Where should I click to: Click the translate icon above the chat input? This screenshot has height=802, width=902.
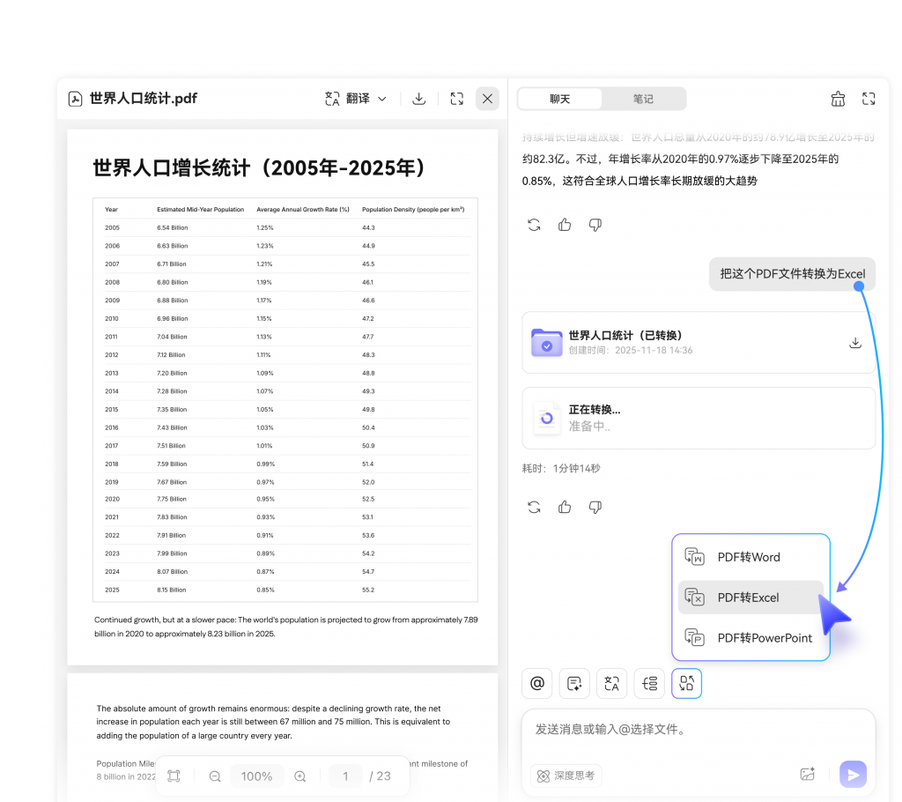point(611,683)
